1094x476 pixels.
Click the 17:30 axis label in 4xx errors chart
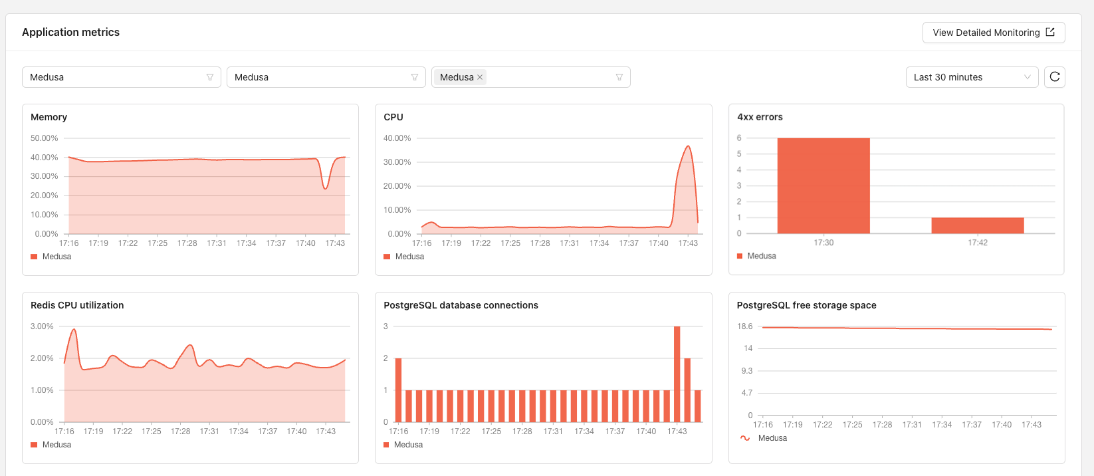pos(823,243)
